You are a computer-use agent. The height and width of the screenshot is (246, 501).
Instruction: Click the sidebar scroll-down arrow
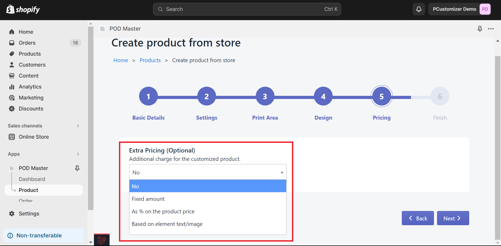pyautogui.click(x=91, y=242)
